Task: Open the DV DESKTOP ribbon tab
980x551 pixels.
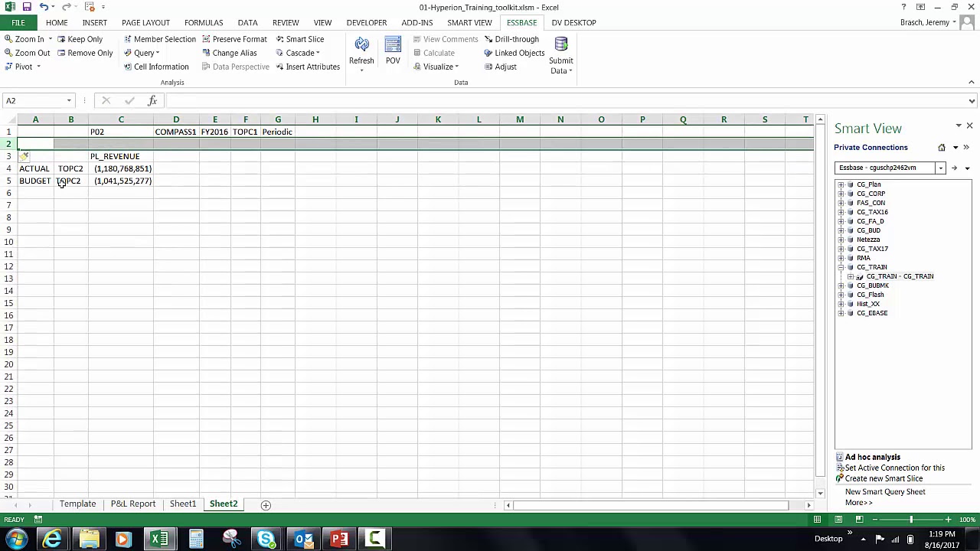Action: tap(573, 22)
